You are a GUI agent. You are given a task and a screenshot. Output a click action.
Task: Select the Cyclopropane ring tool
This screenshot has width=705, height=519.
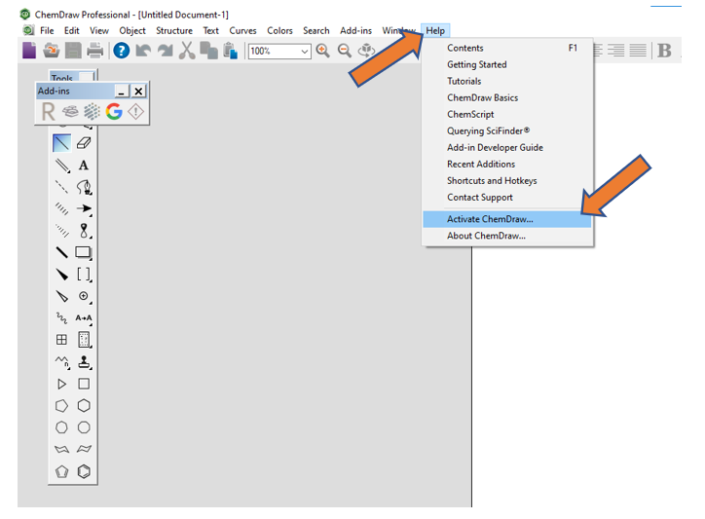pyautogui.click(x=61, y=384)
